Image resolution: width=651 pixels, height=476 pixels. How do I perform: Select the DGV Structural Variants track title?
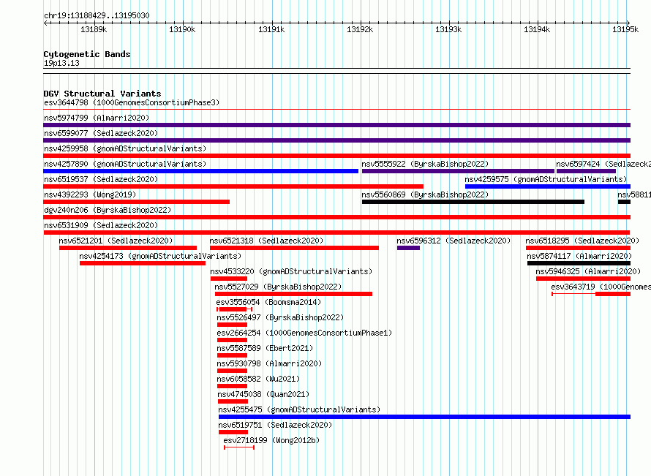coord(102,94)
